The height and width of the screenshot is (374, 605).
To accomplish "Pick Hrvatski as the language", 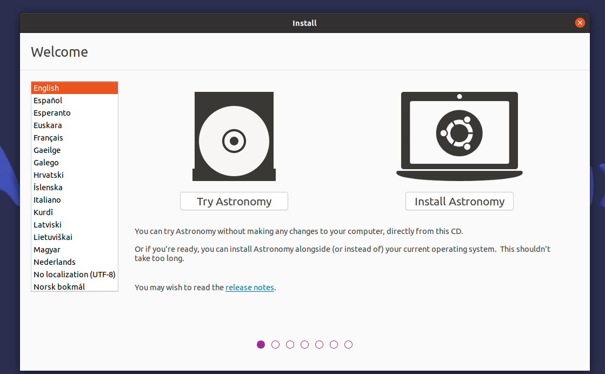I will coord(75,175).
